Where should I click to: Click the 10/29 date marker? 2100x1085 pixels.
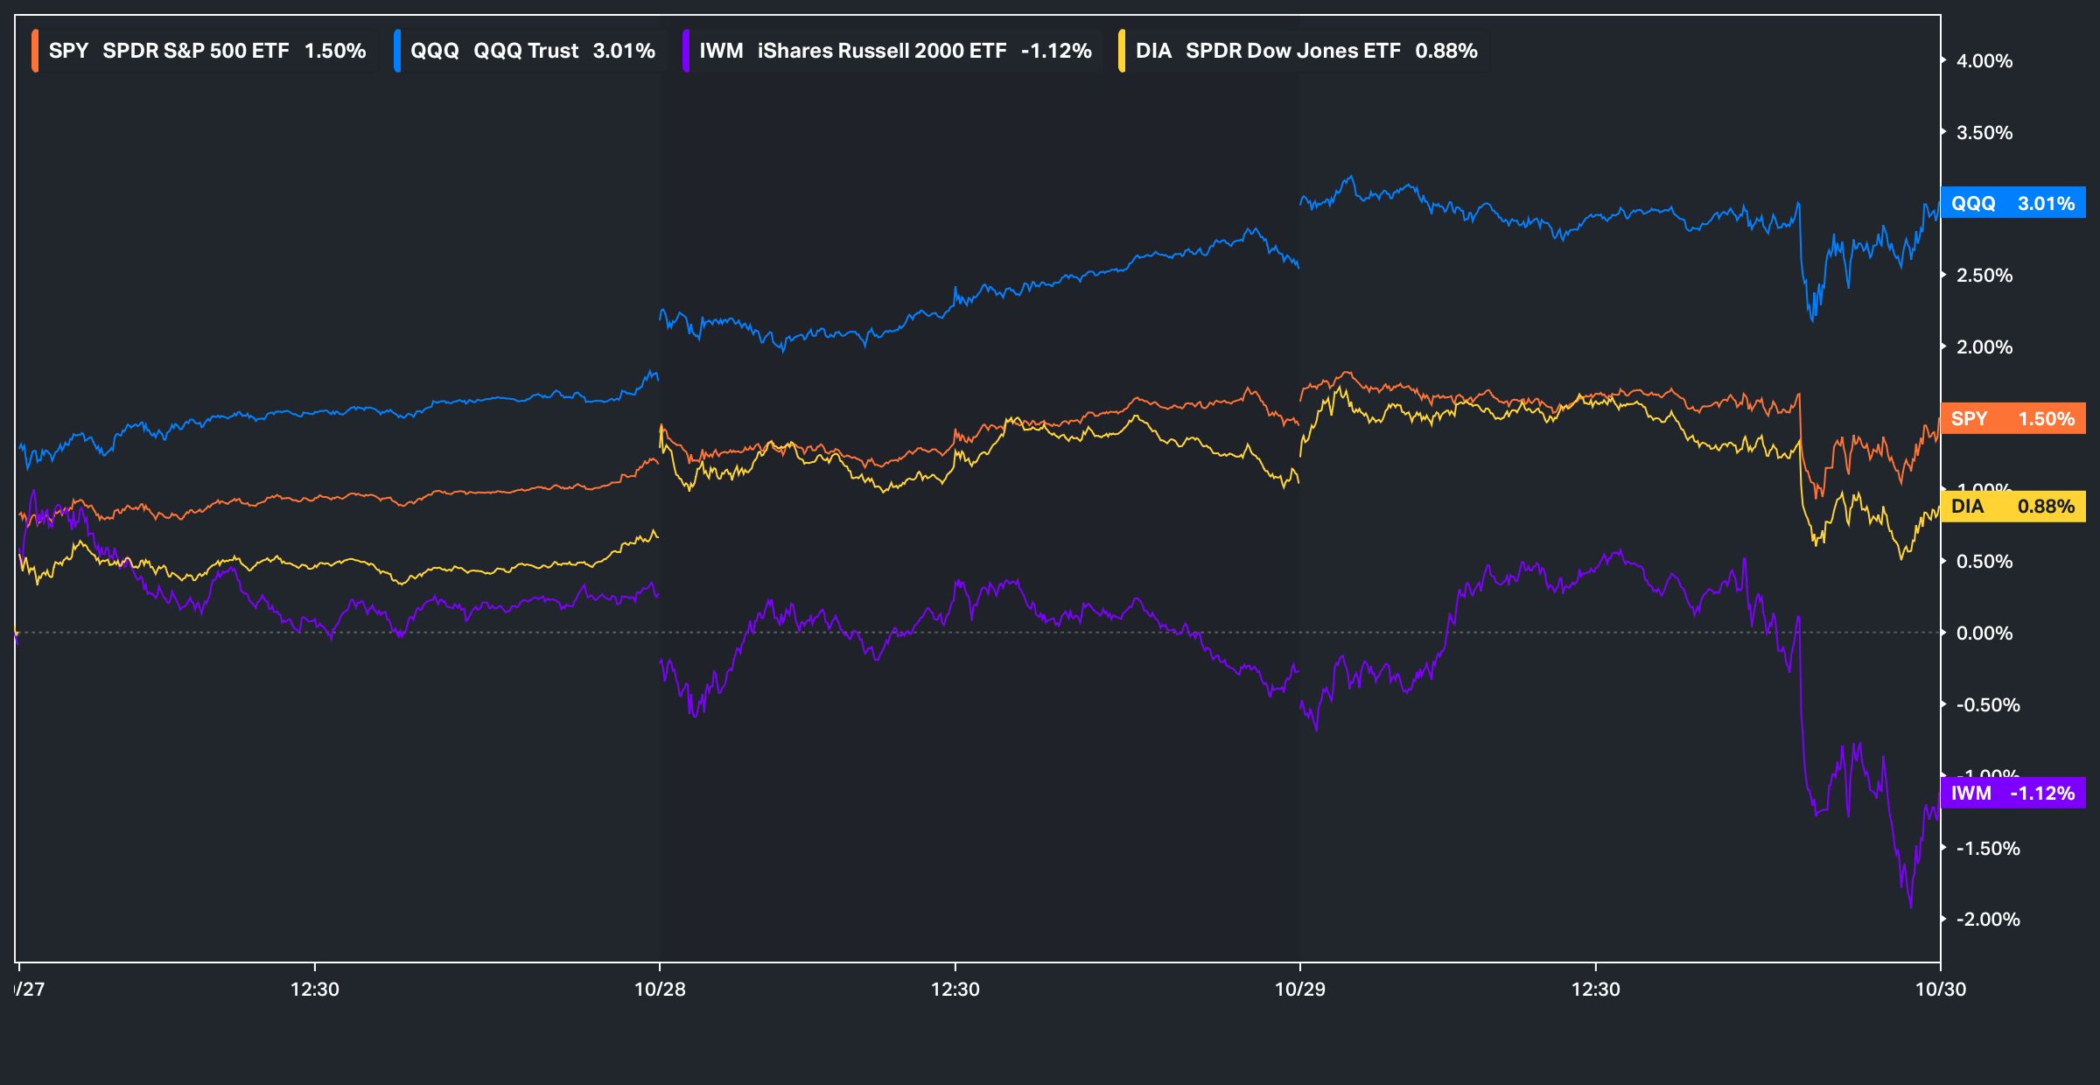[x=1299, y=989]
